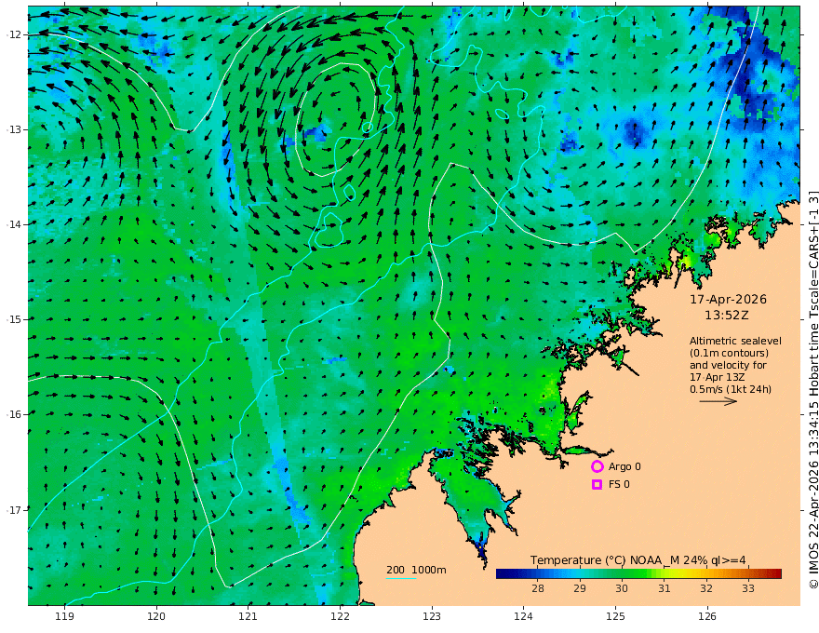Viewport: 819px width, 633px height.
Task: Click the IMOS copyright vertical text
Action: coord(813,389)
